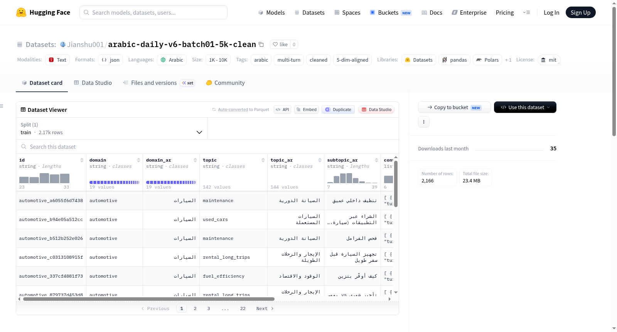Click the Log In link
The height and width of the screenshot is (332, 617).
click(x=551, y=12)
